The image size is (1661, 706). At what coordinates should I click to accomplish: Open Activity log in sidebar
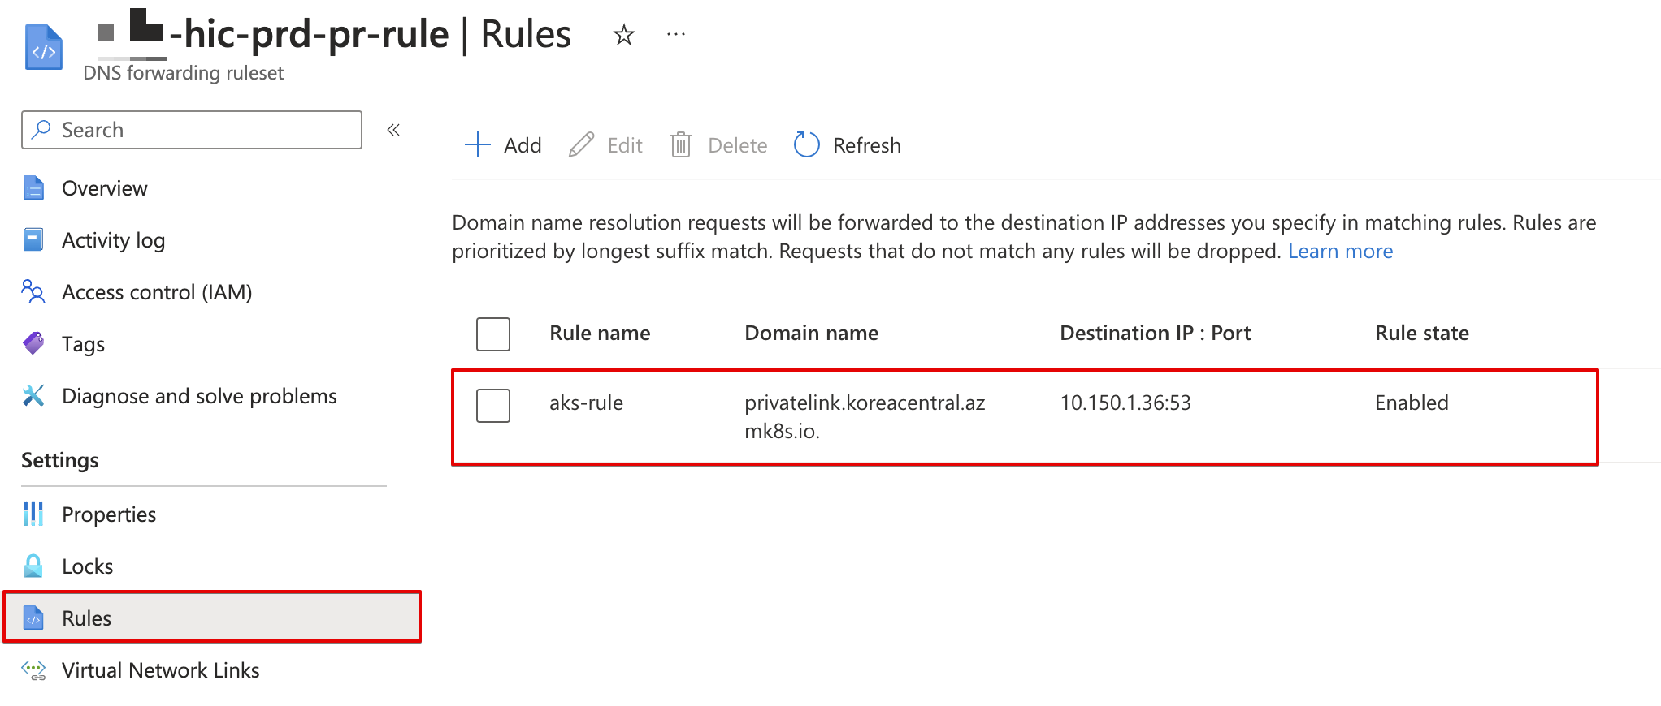(113, 240)
